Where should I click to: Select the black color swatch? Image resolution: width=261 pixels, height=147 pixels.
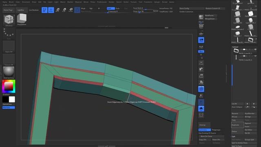click(x=5, y=100)
